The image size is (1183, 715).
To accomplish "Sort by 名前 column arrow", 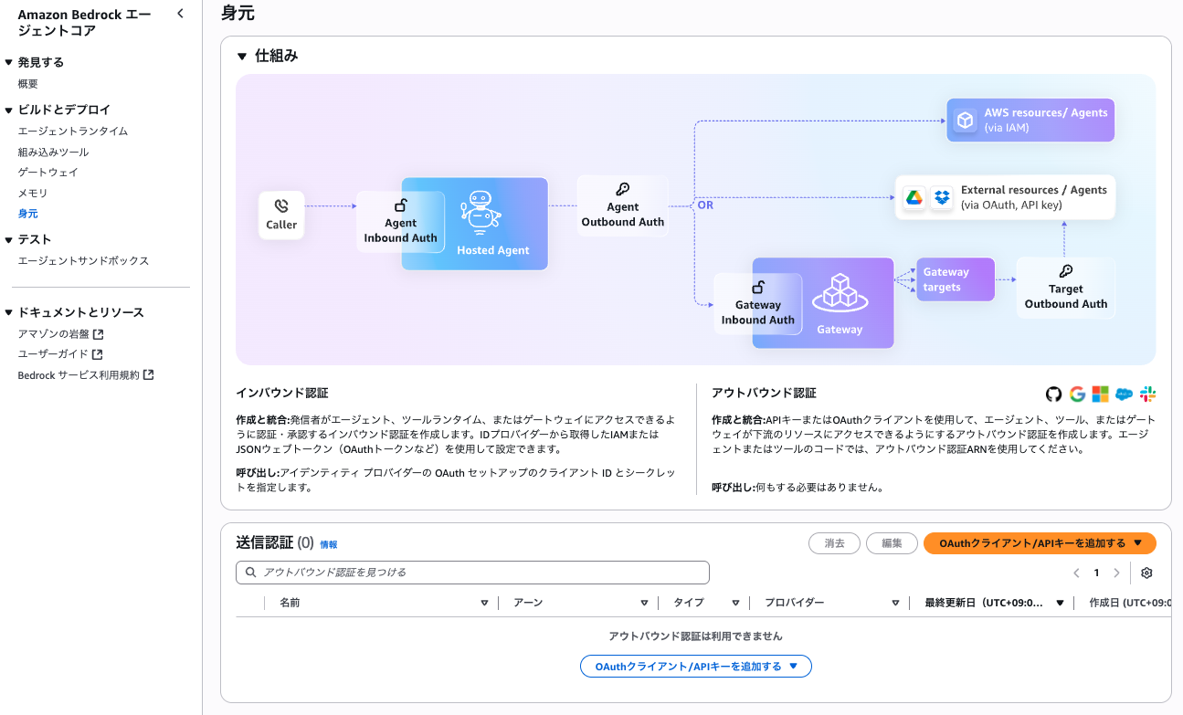I will coord(484,603).
